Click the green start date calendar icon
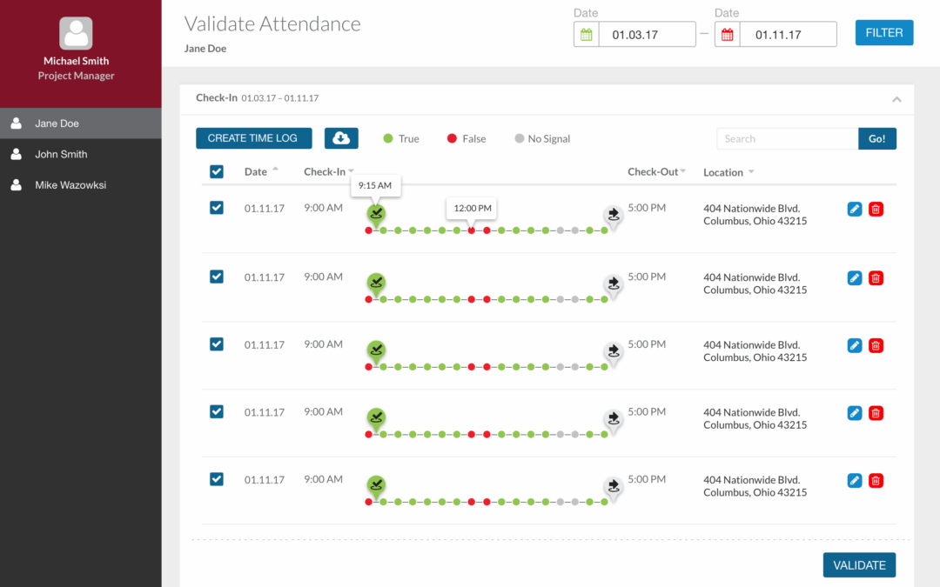Screen dimensions: 940x587 [587, 35]
